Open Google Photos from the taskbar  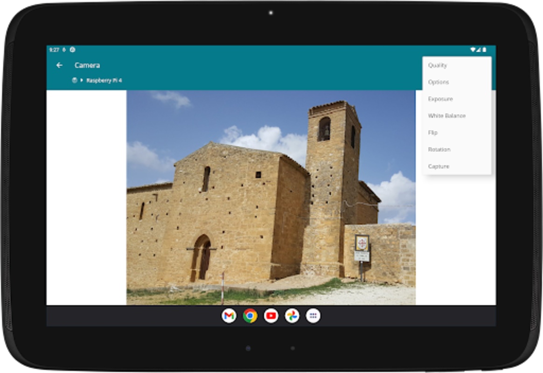click(x=292, y=316)
